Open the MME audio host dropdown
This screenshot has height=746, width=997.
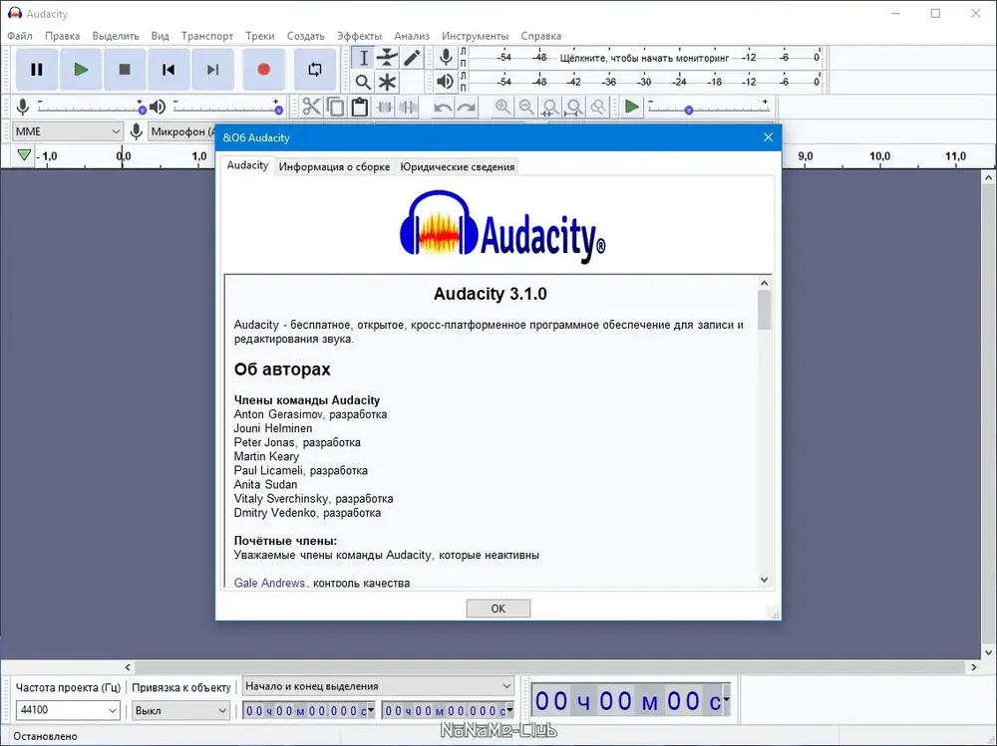68,131
